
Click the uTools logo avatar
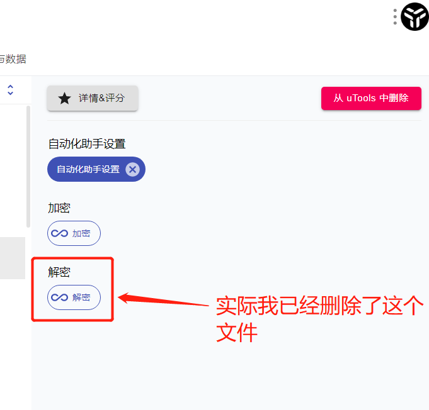click(415, 16)
